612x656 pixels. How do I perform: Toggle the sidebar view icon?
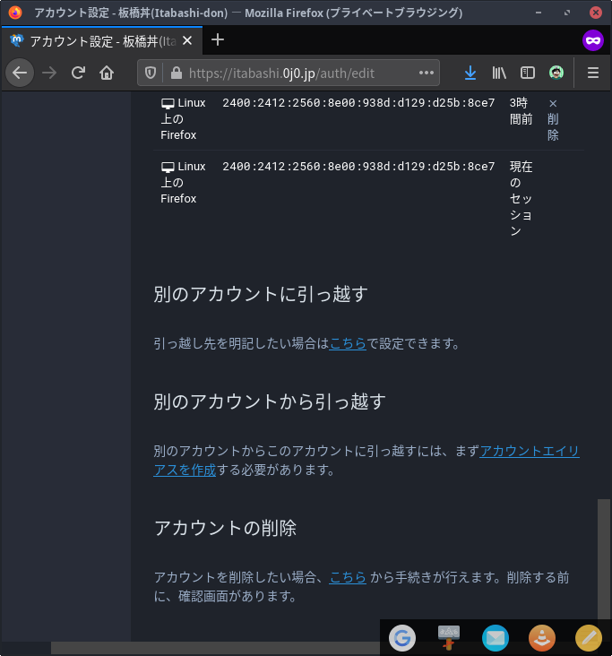[528, 73]
